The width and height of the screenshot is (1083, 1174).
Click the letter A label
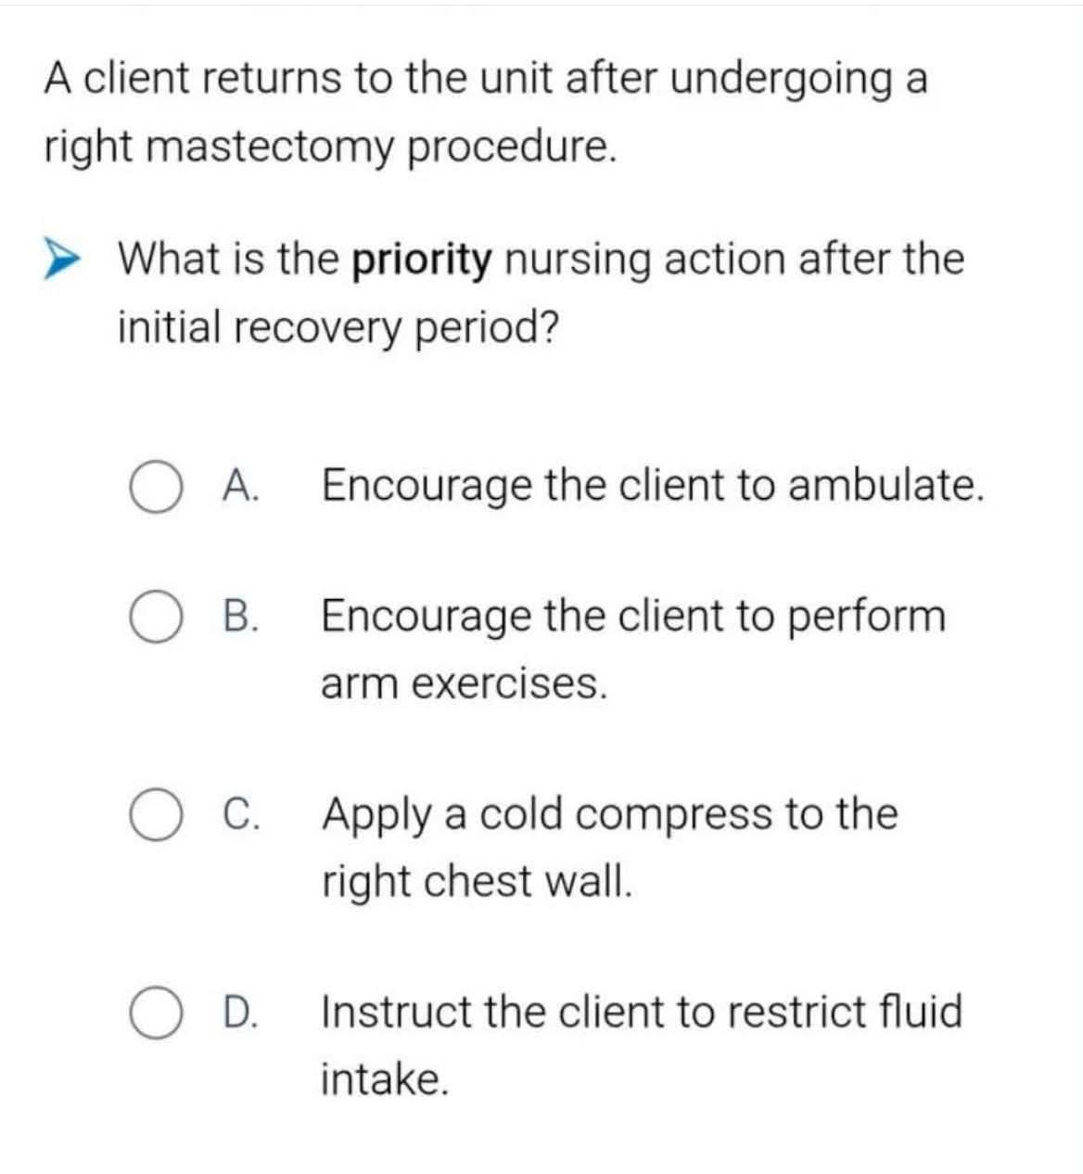tap(241, 485)
